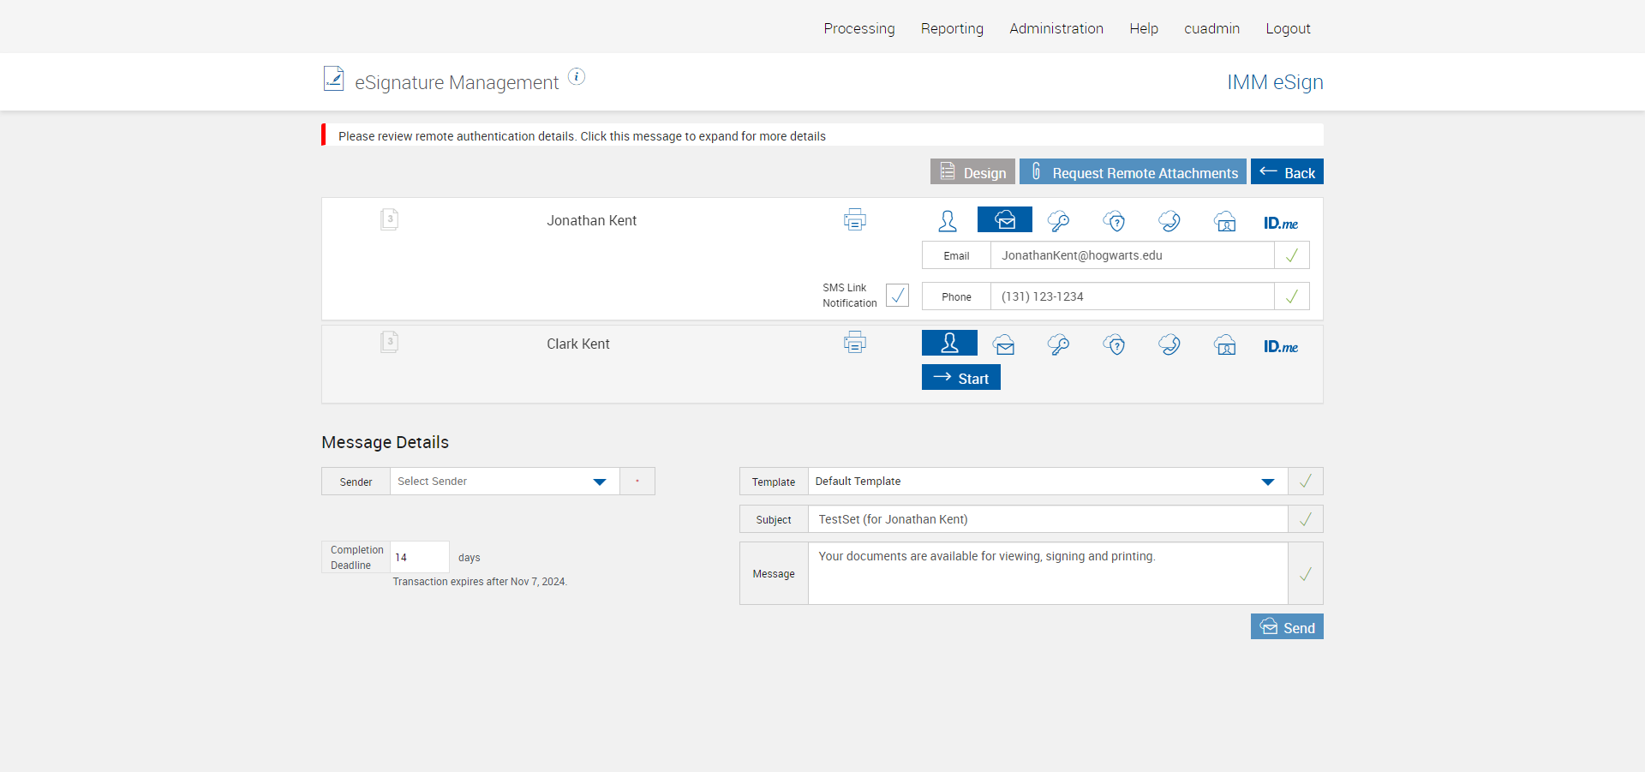Screen dimensions: 1645x772
Task: Select cloud photo ID icon for Clark Kent
Action: click(x=1225, y=344)
